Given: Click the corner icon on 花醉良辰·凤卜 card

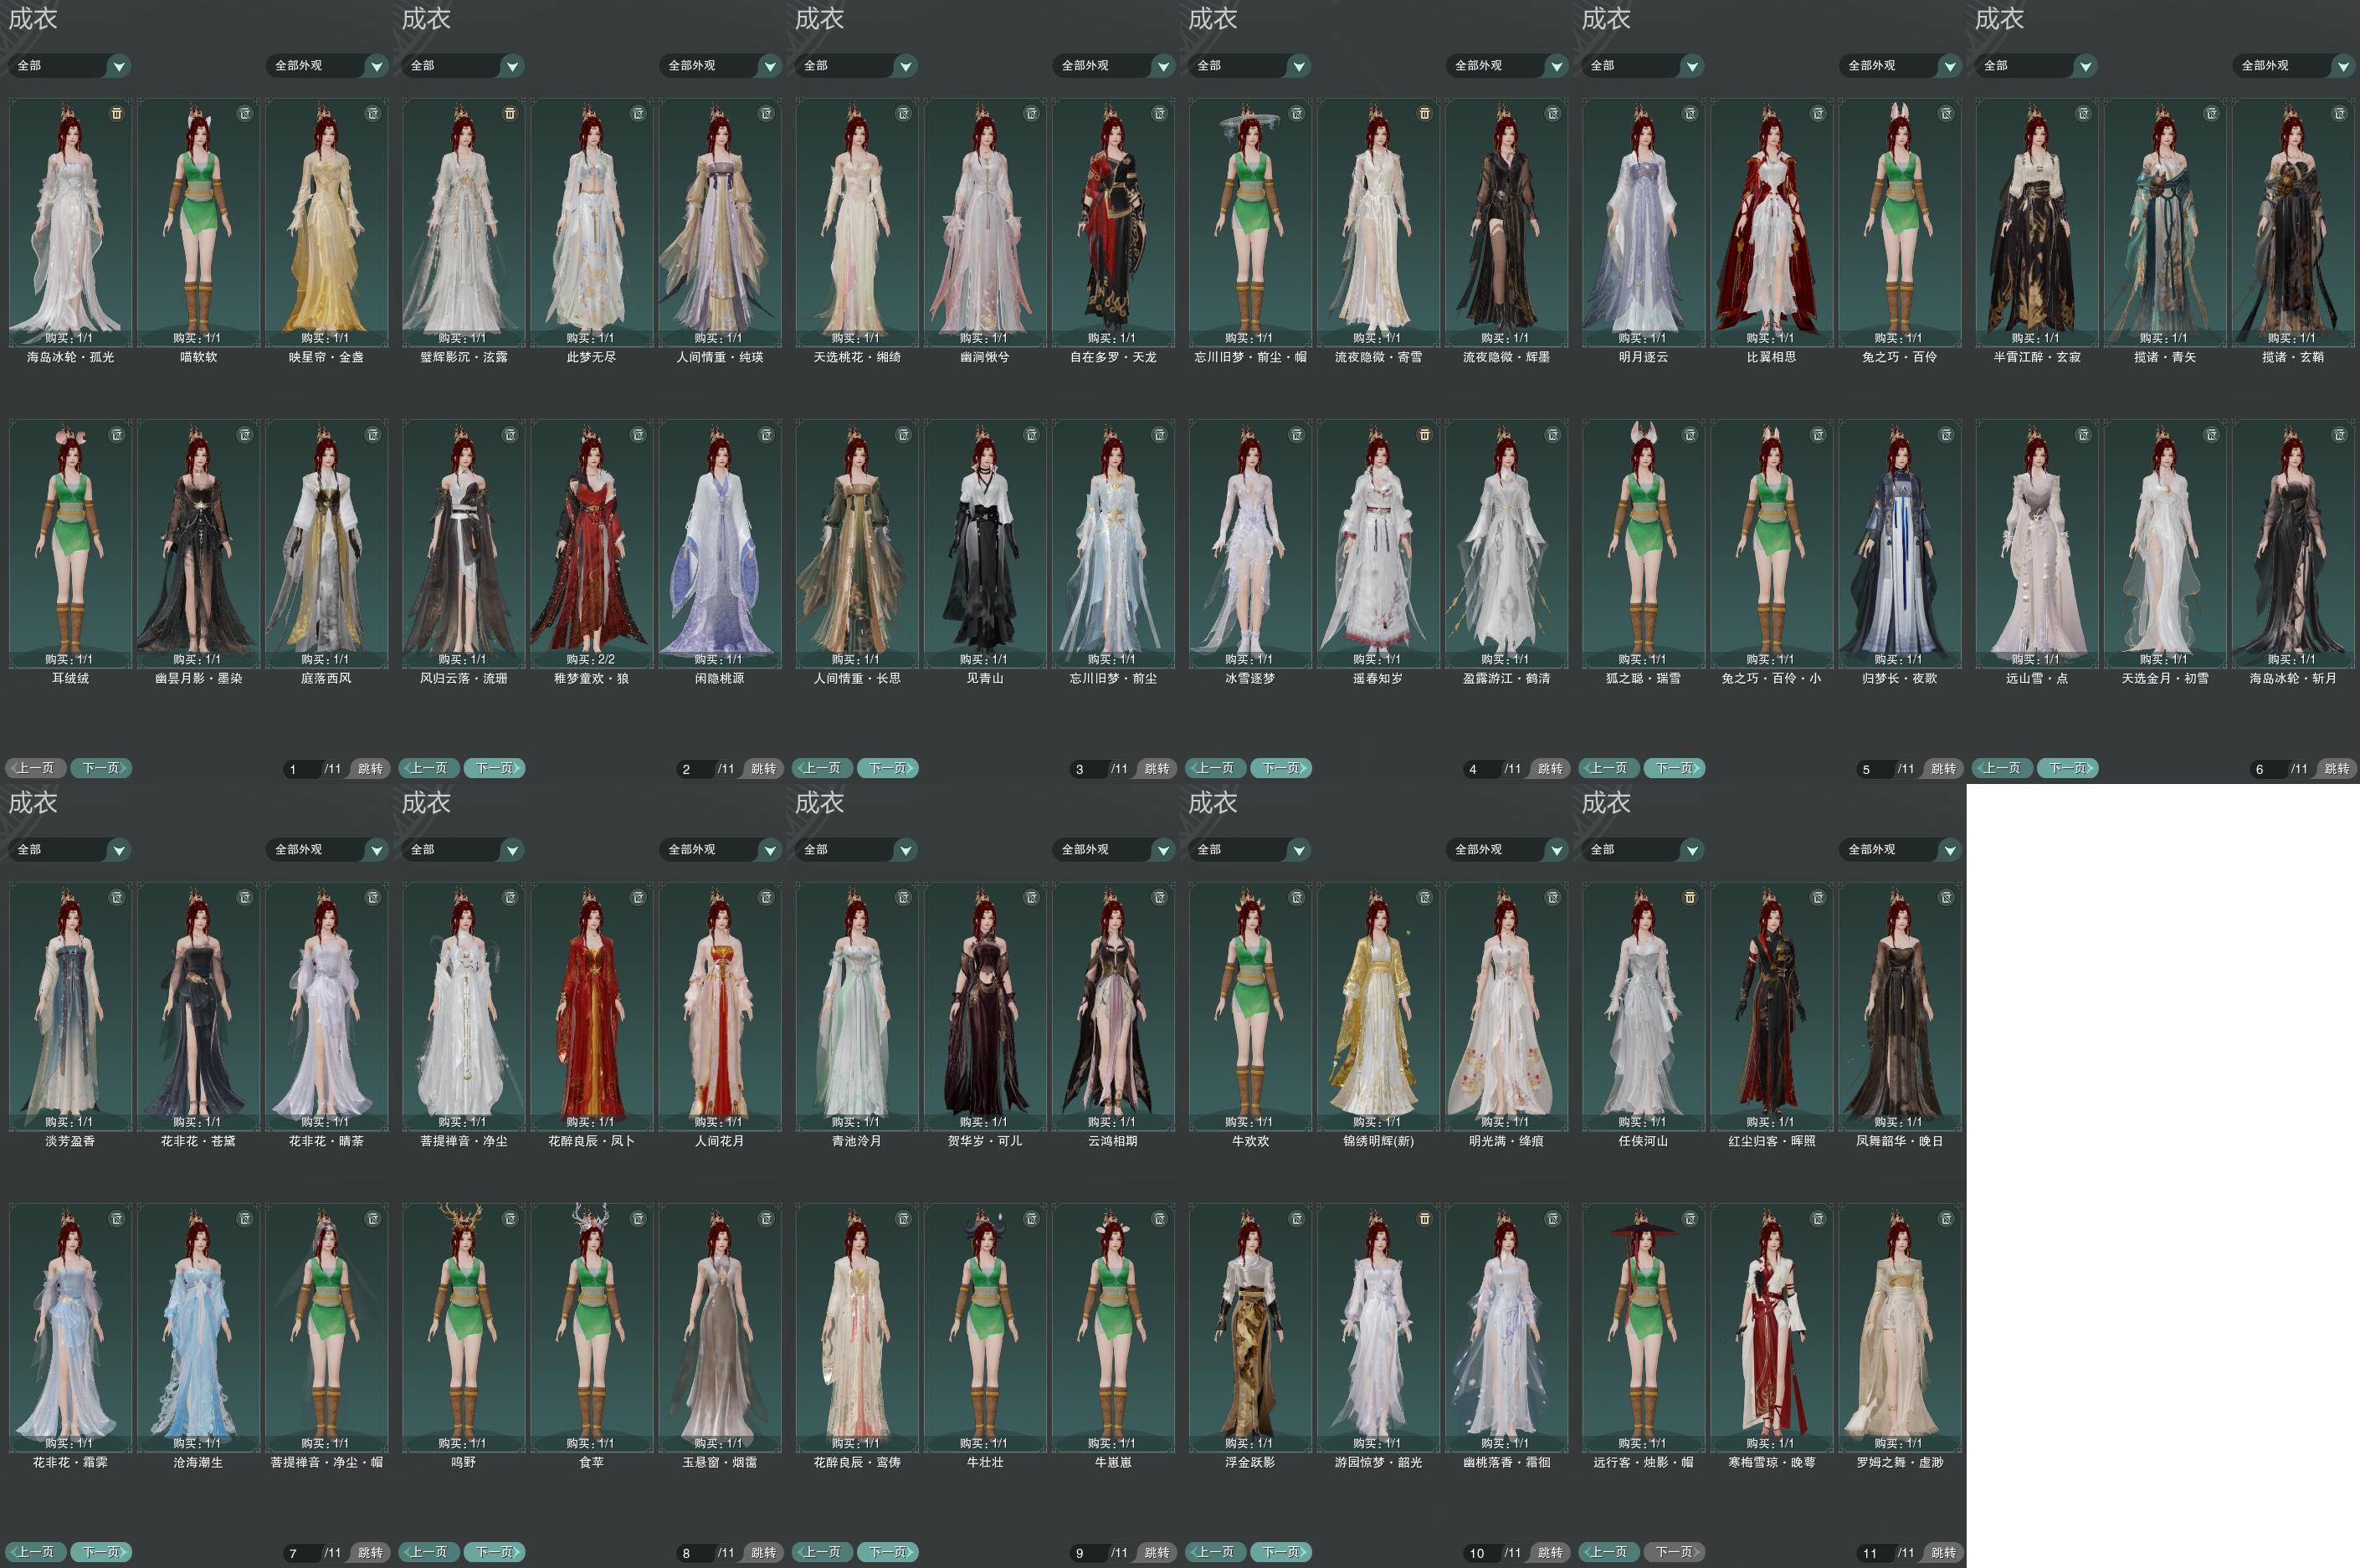Looking at the screenshot, I should coord(638,897).
